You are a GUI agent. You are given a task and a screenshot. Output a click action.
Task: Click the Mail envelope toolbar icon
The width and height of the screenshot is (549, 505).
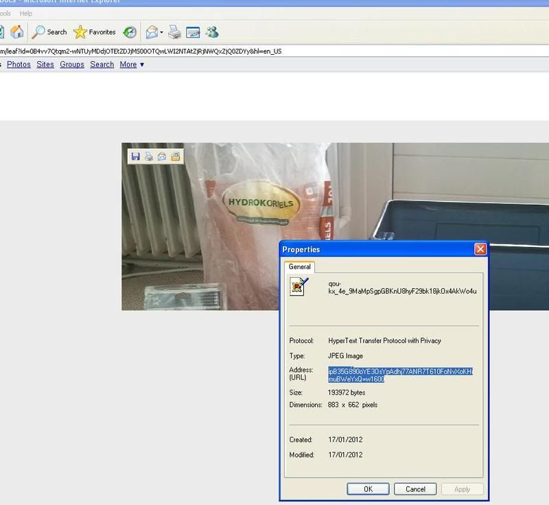point(152,32)
